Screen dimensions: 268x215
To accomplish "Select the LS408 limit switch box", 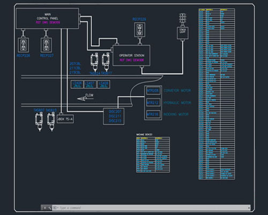I will (x=103, y=84).
